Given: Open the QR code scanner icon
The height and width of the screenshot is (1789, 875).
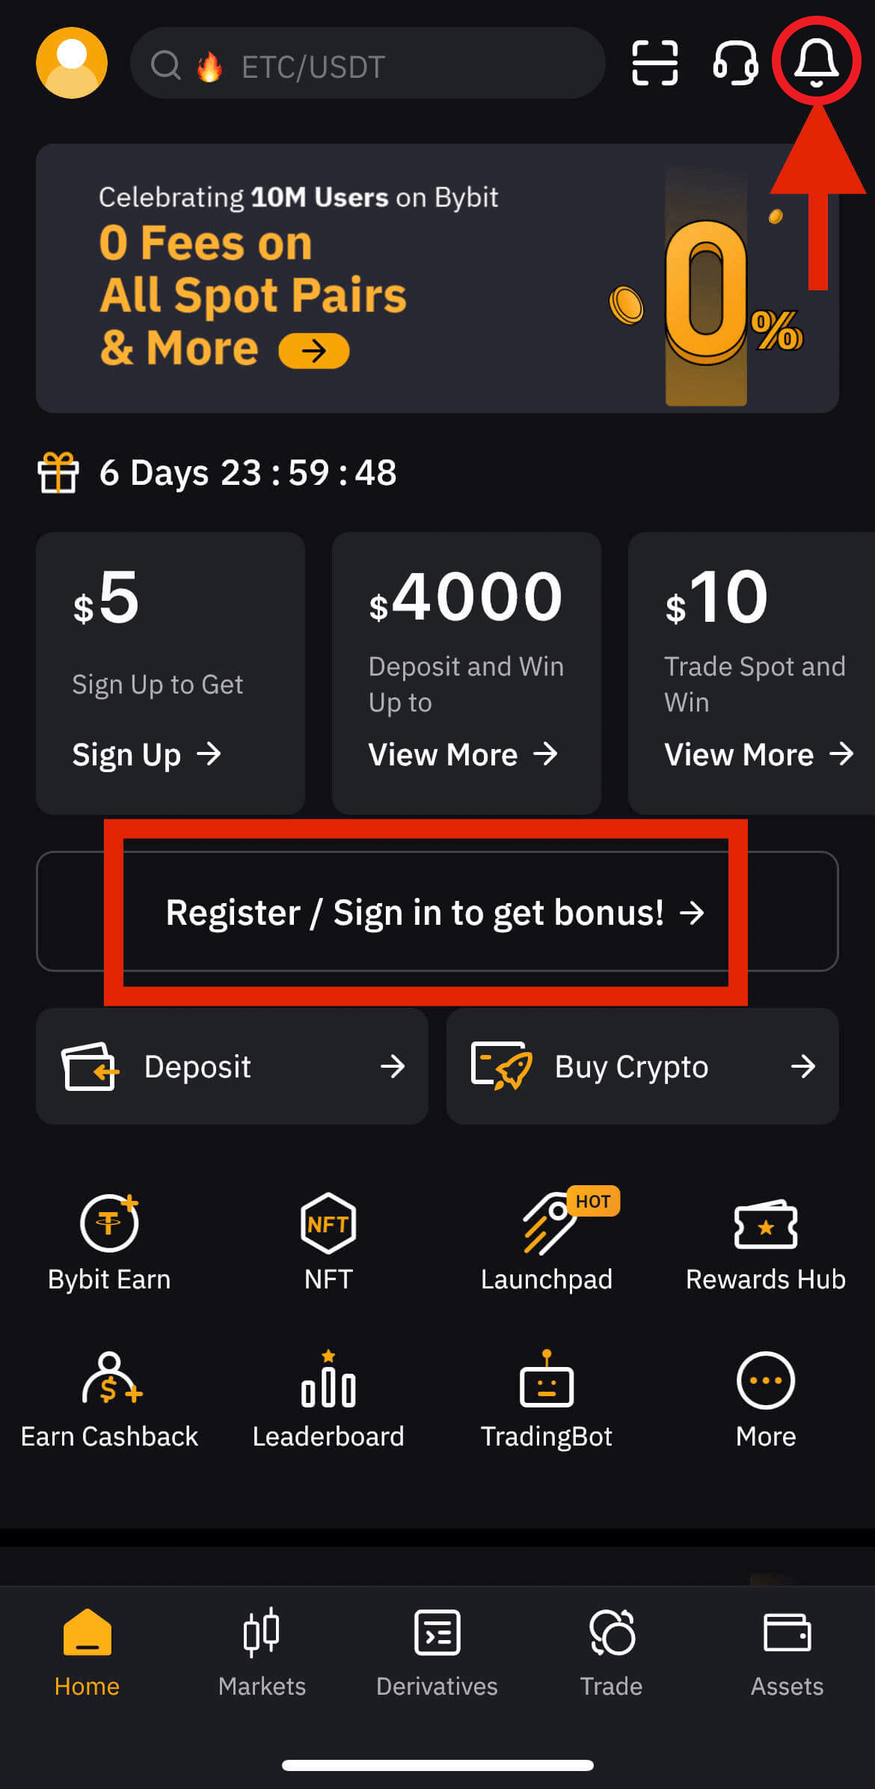Looking at the screenshot, I should (x=655, y=63).
